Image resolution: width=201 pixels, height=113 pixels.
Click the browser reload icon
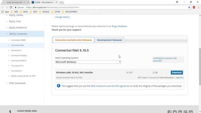[11, 7]
